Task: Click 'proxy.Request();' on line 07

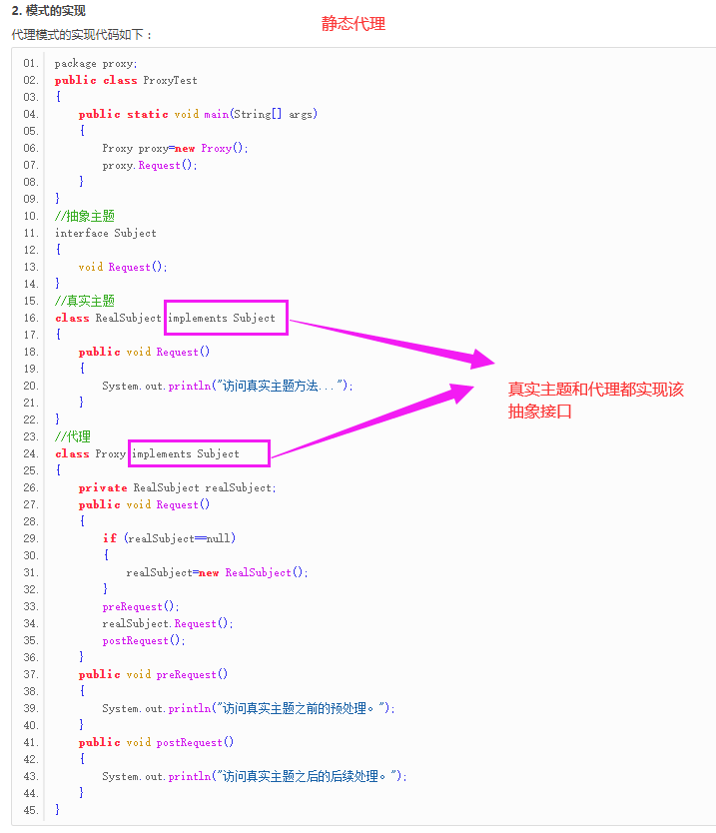Action: click(x=150, y=165)
